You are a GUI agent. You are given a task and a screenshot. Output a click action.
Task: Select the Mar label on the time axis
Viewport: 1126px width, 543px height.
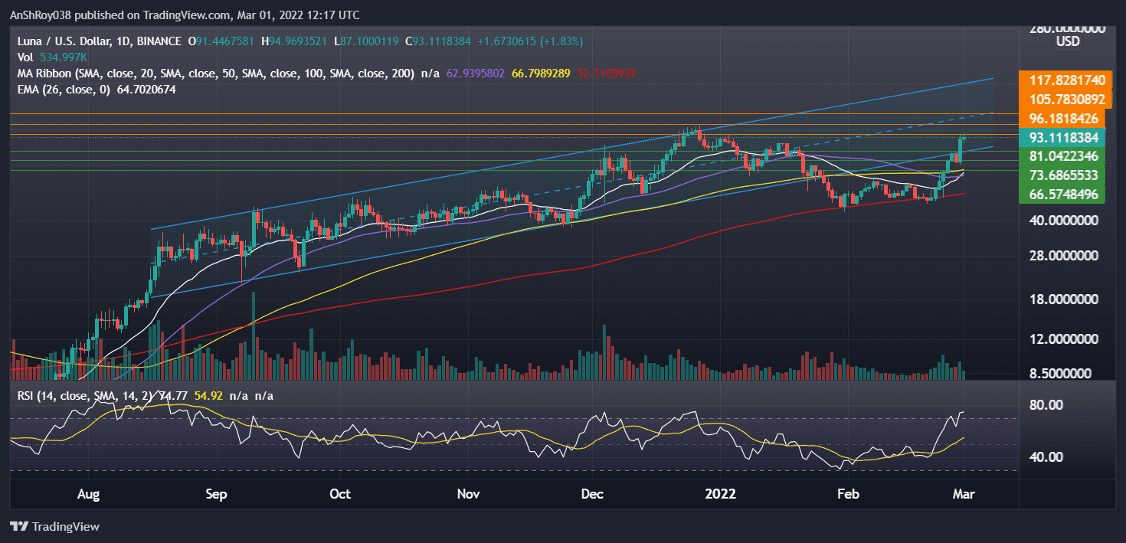click(x=964, y=494)
